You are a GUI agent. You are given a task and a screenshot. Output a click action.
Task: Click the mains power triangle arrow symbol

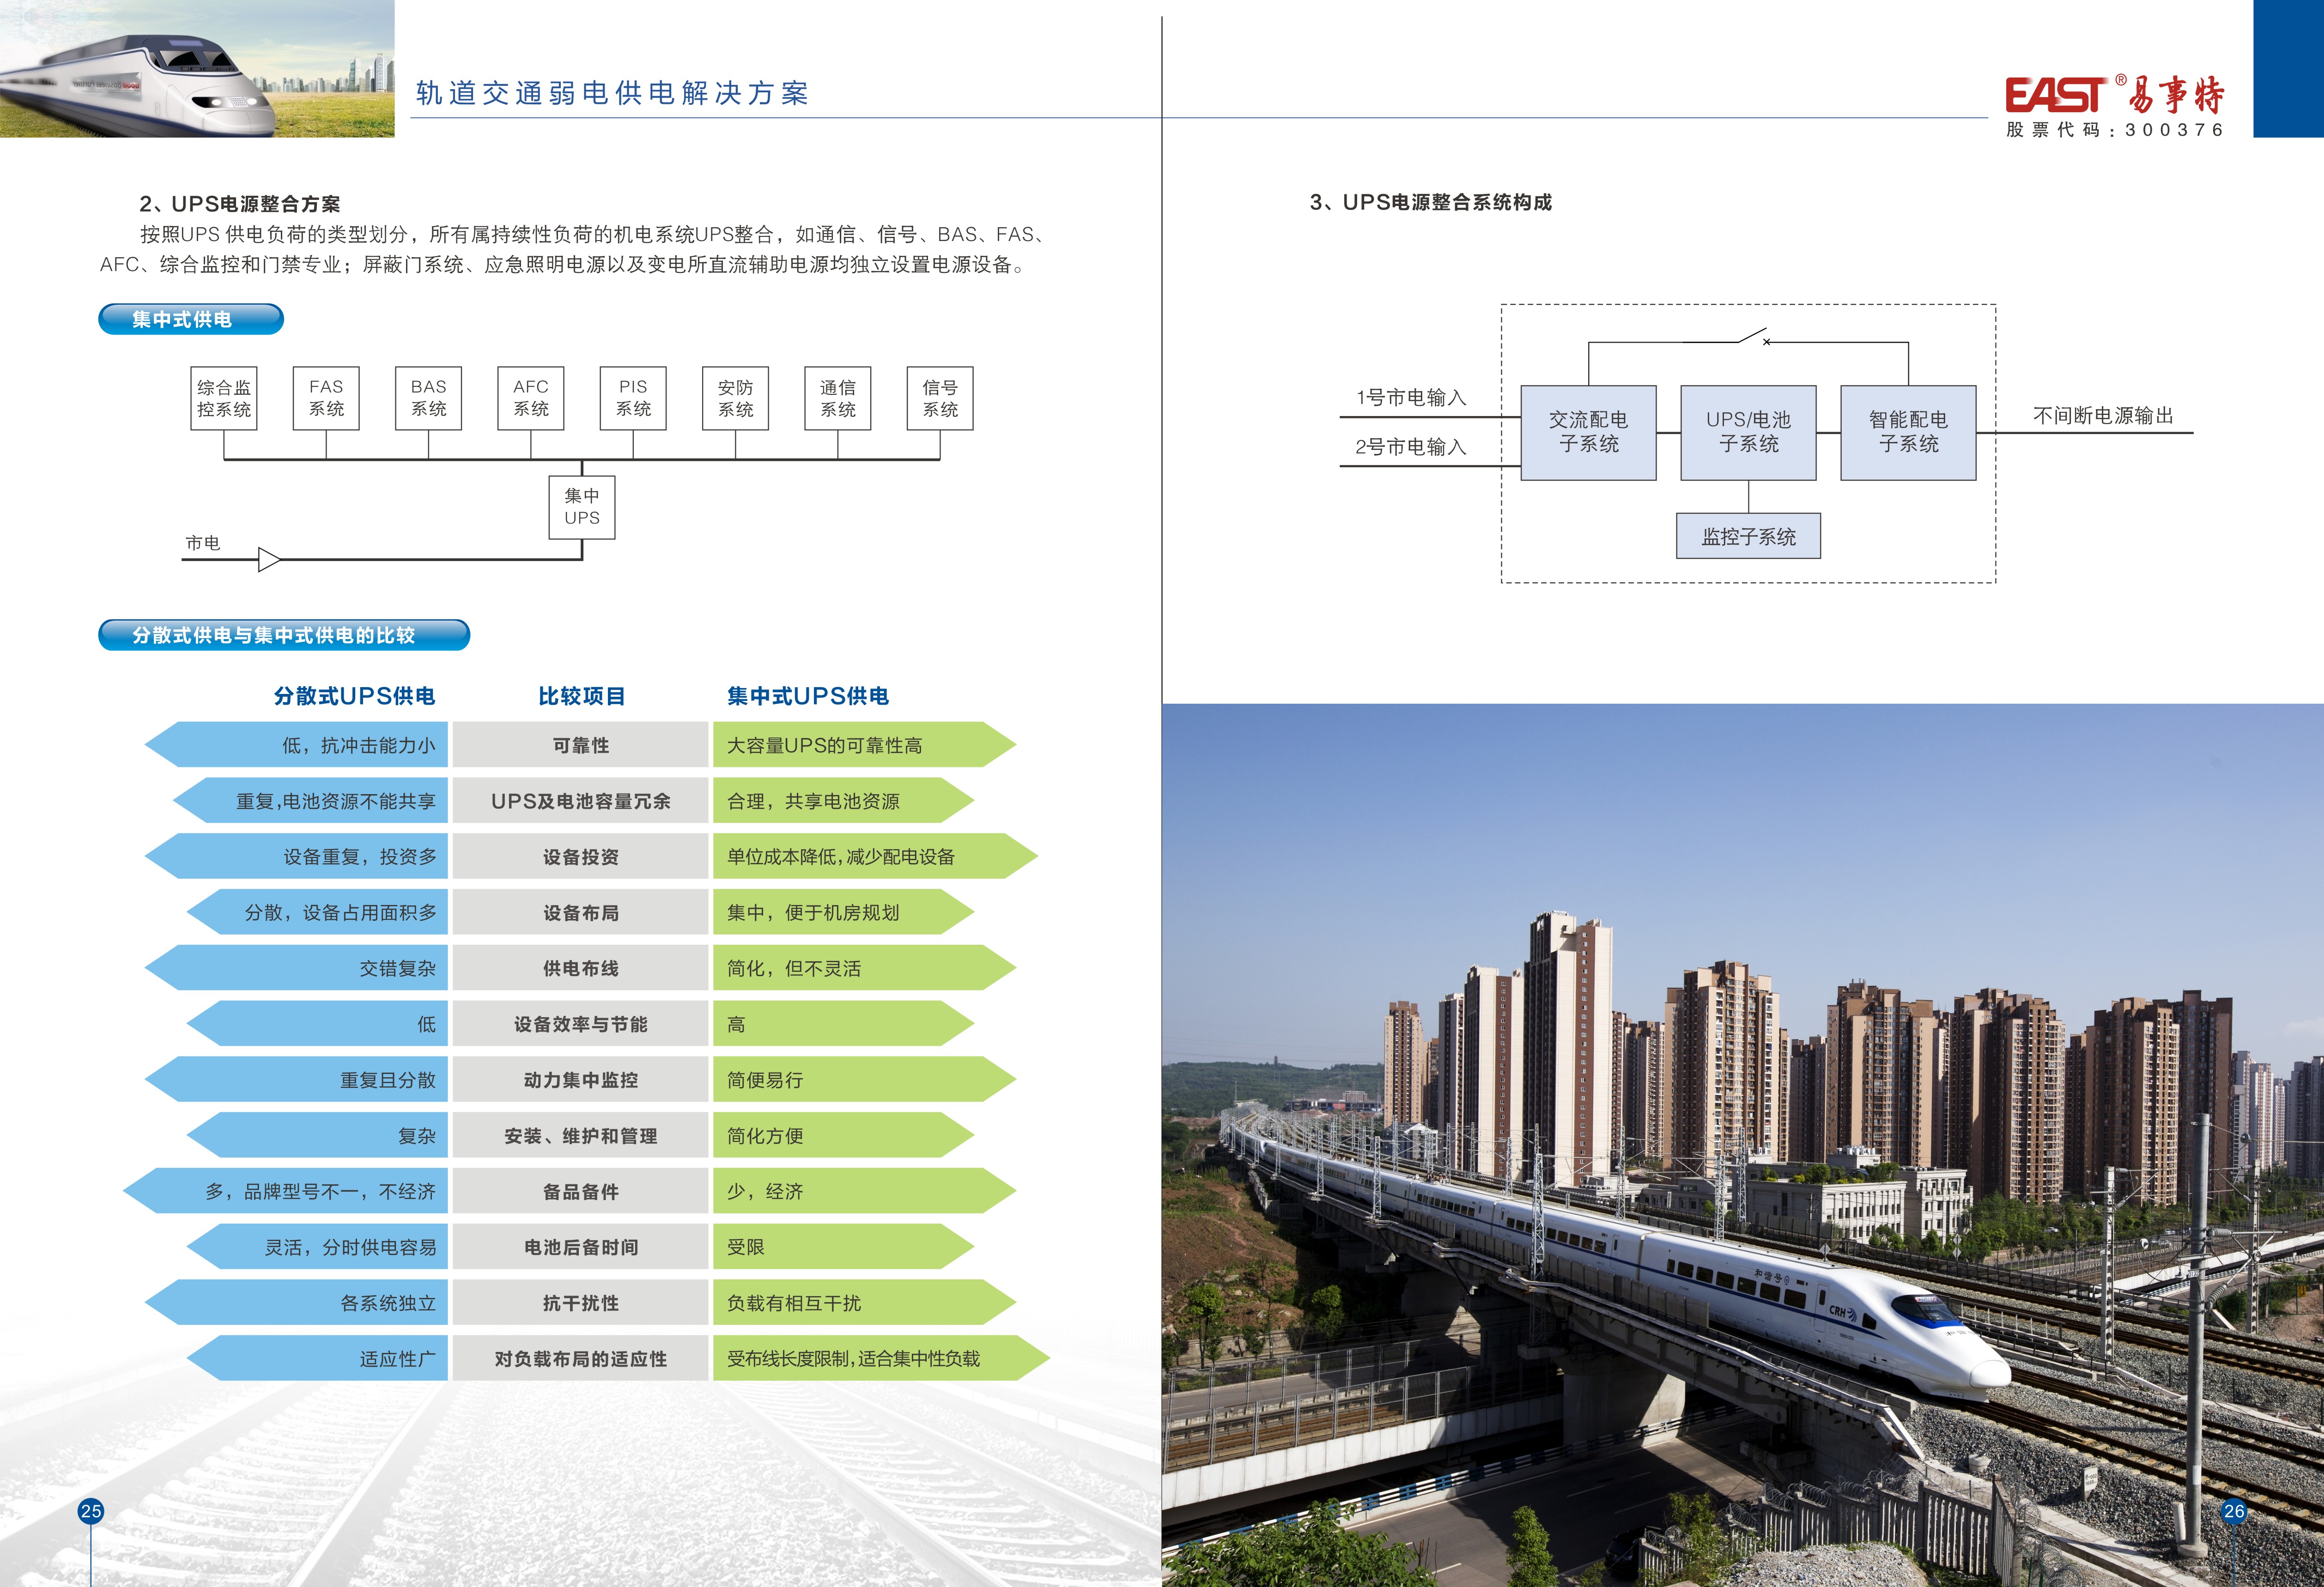268,560
